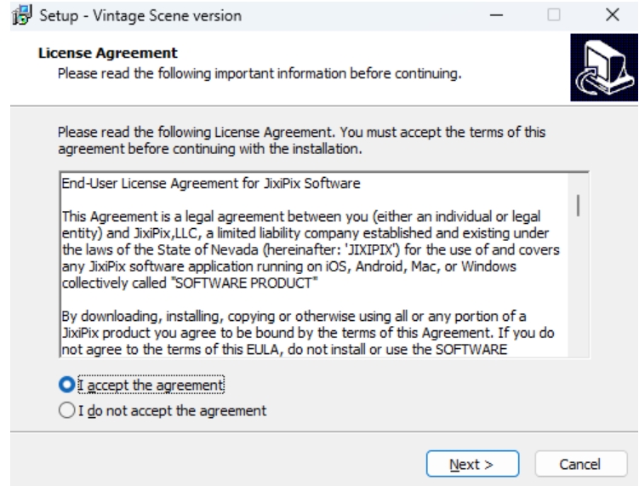Click the paragraph starting By downloading, installing
The width and height of the screenshot is (639, 486).
[308, 333]
